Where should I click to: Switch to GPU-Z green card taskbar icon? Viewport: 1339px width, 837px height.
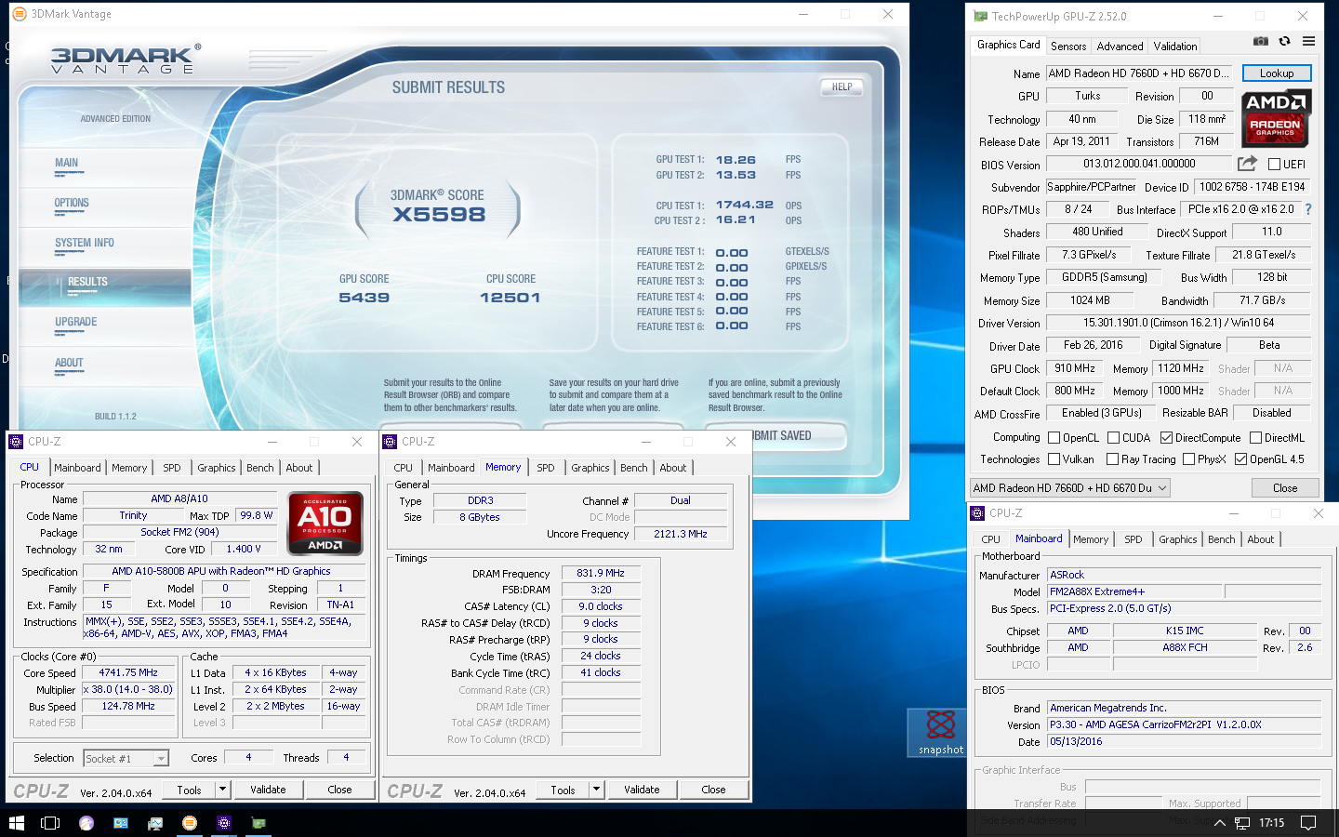pyautogui.click(x=258, y=822)
